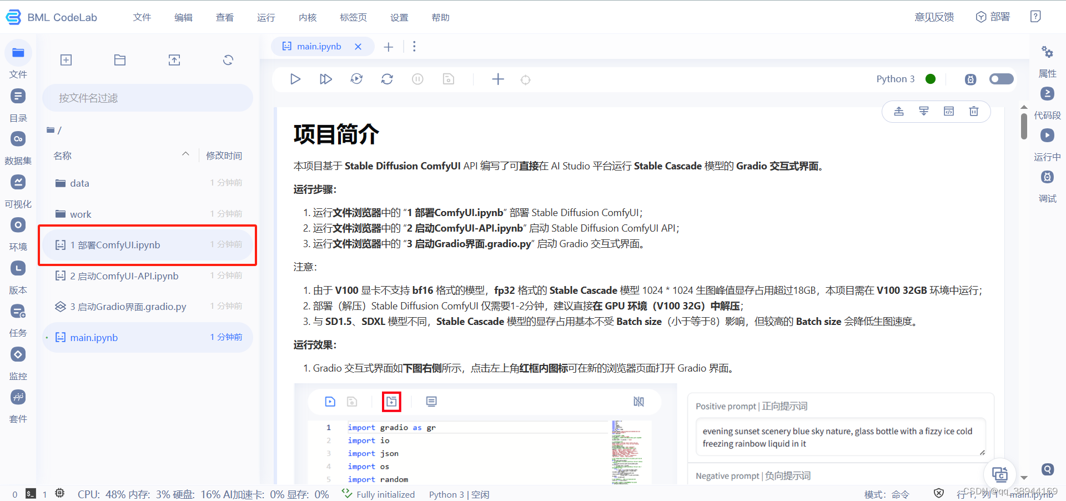Open 2 启动ComfyUI-API.ipynb file

148,276
